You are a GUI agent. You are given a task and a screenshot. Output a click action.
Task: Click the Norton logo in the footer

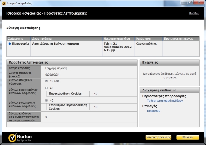[x=20, y=137]
